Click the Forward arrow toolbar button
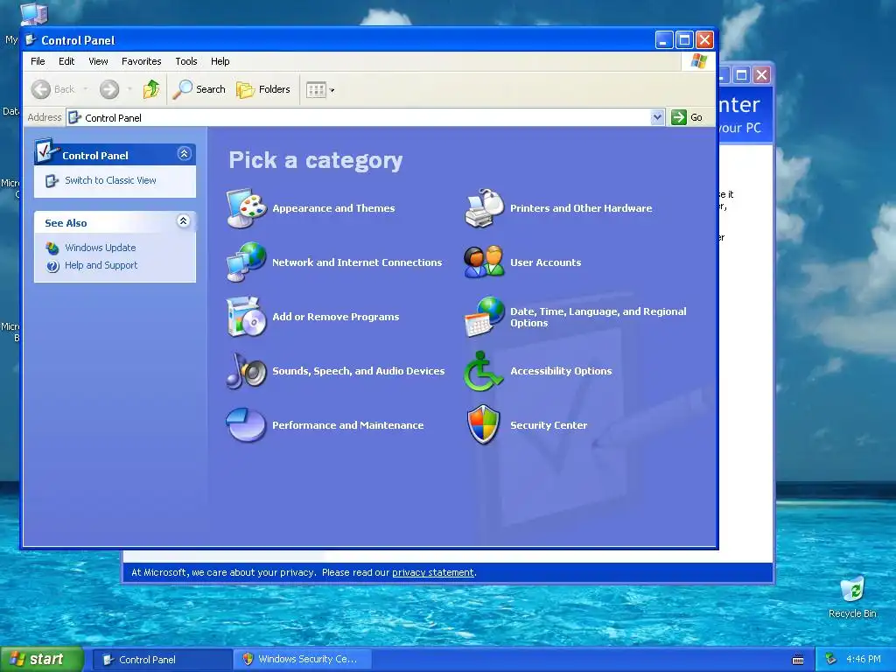896x672 pixels. coord(109,89)
